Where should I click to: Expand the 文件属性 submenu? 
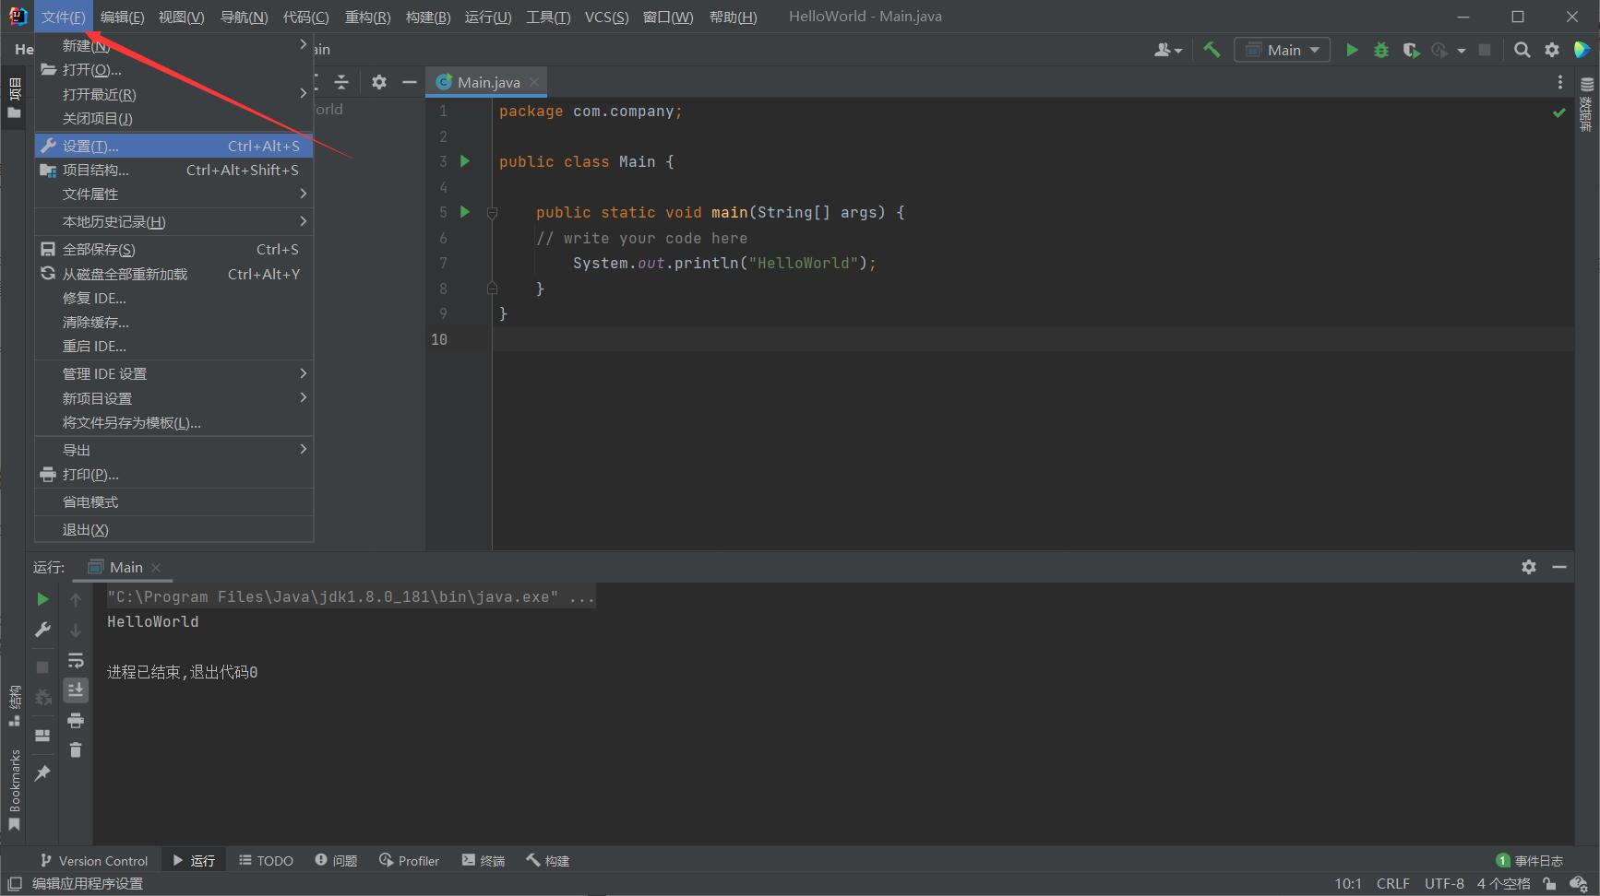174,194
